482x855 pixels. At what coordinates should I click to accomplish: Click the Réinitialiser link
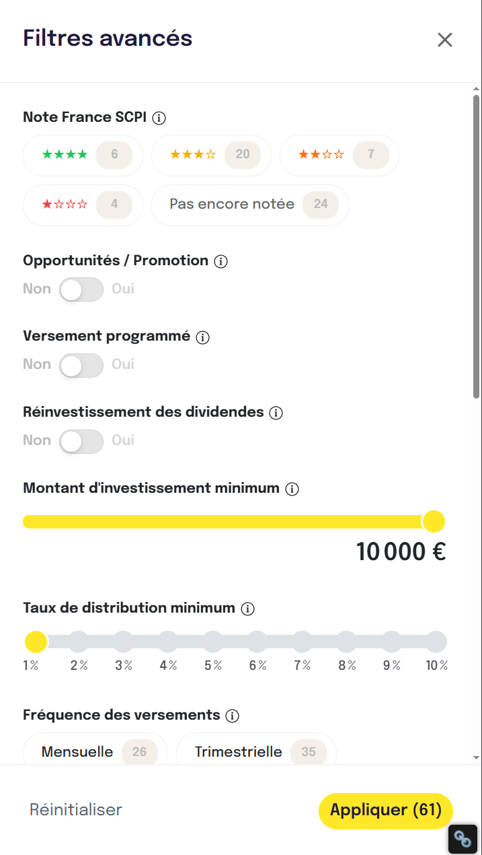76,810
